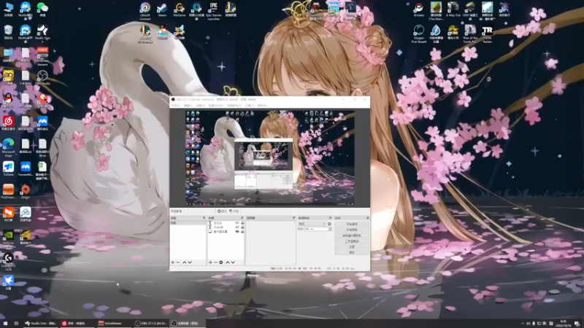Open the Help menu in OBS
Viewport: 584px width, 328px height.
click(262, 106)
